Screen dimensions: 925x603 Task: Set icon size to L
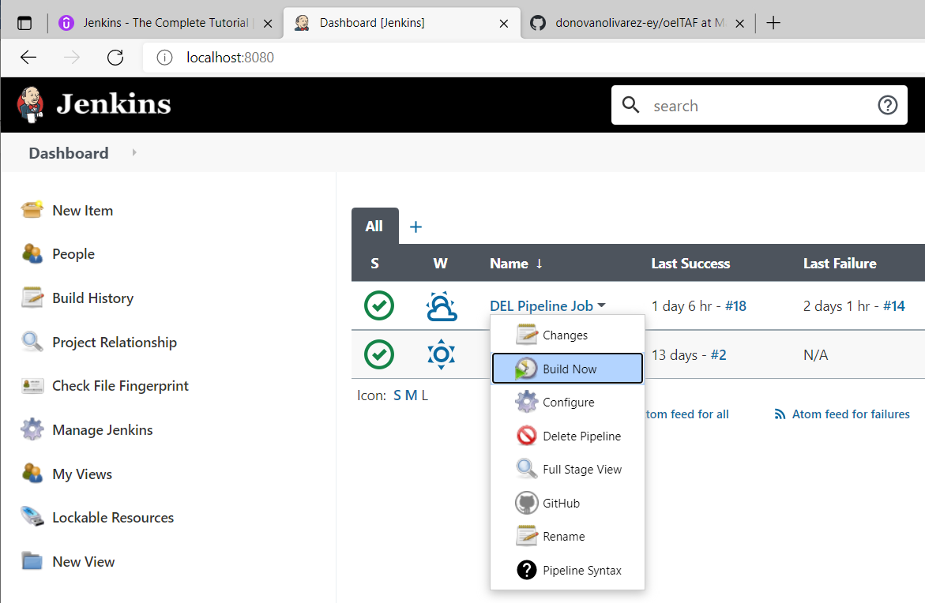click(x=425, y=395)
